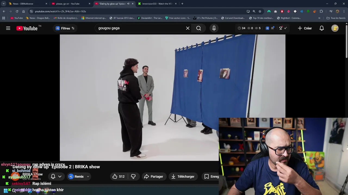Open the Ethernet internet bookmark
348x195 pixels.
click(94, 18)
